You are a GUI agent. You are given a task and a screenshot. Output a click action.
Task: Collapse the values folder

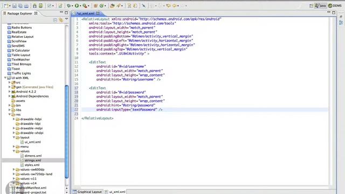(x=14, y=151)
